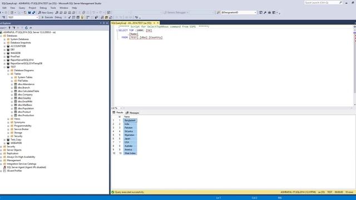Parse the query with the checkmark icon
This screenshot has width=356, height=200.
pos(69,17)
